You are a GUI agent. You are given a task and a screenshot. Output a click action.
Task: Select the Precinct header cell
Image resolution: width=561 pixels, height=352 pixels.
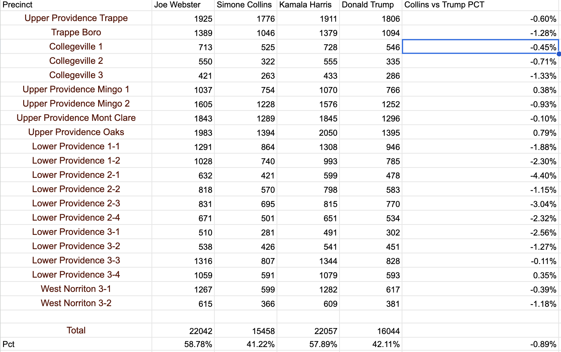[76, 5]
